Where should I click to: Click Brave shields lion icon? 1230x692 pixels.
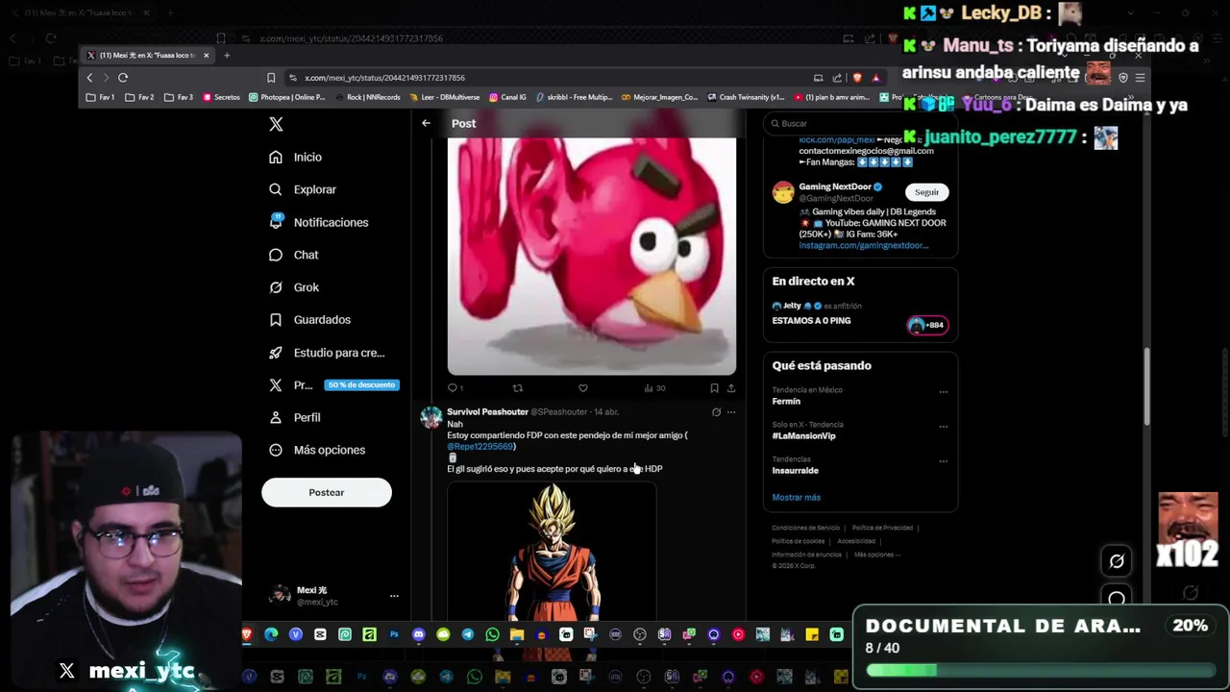click(857, 78)
